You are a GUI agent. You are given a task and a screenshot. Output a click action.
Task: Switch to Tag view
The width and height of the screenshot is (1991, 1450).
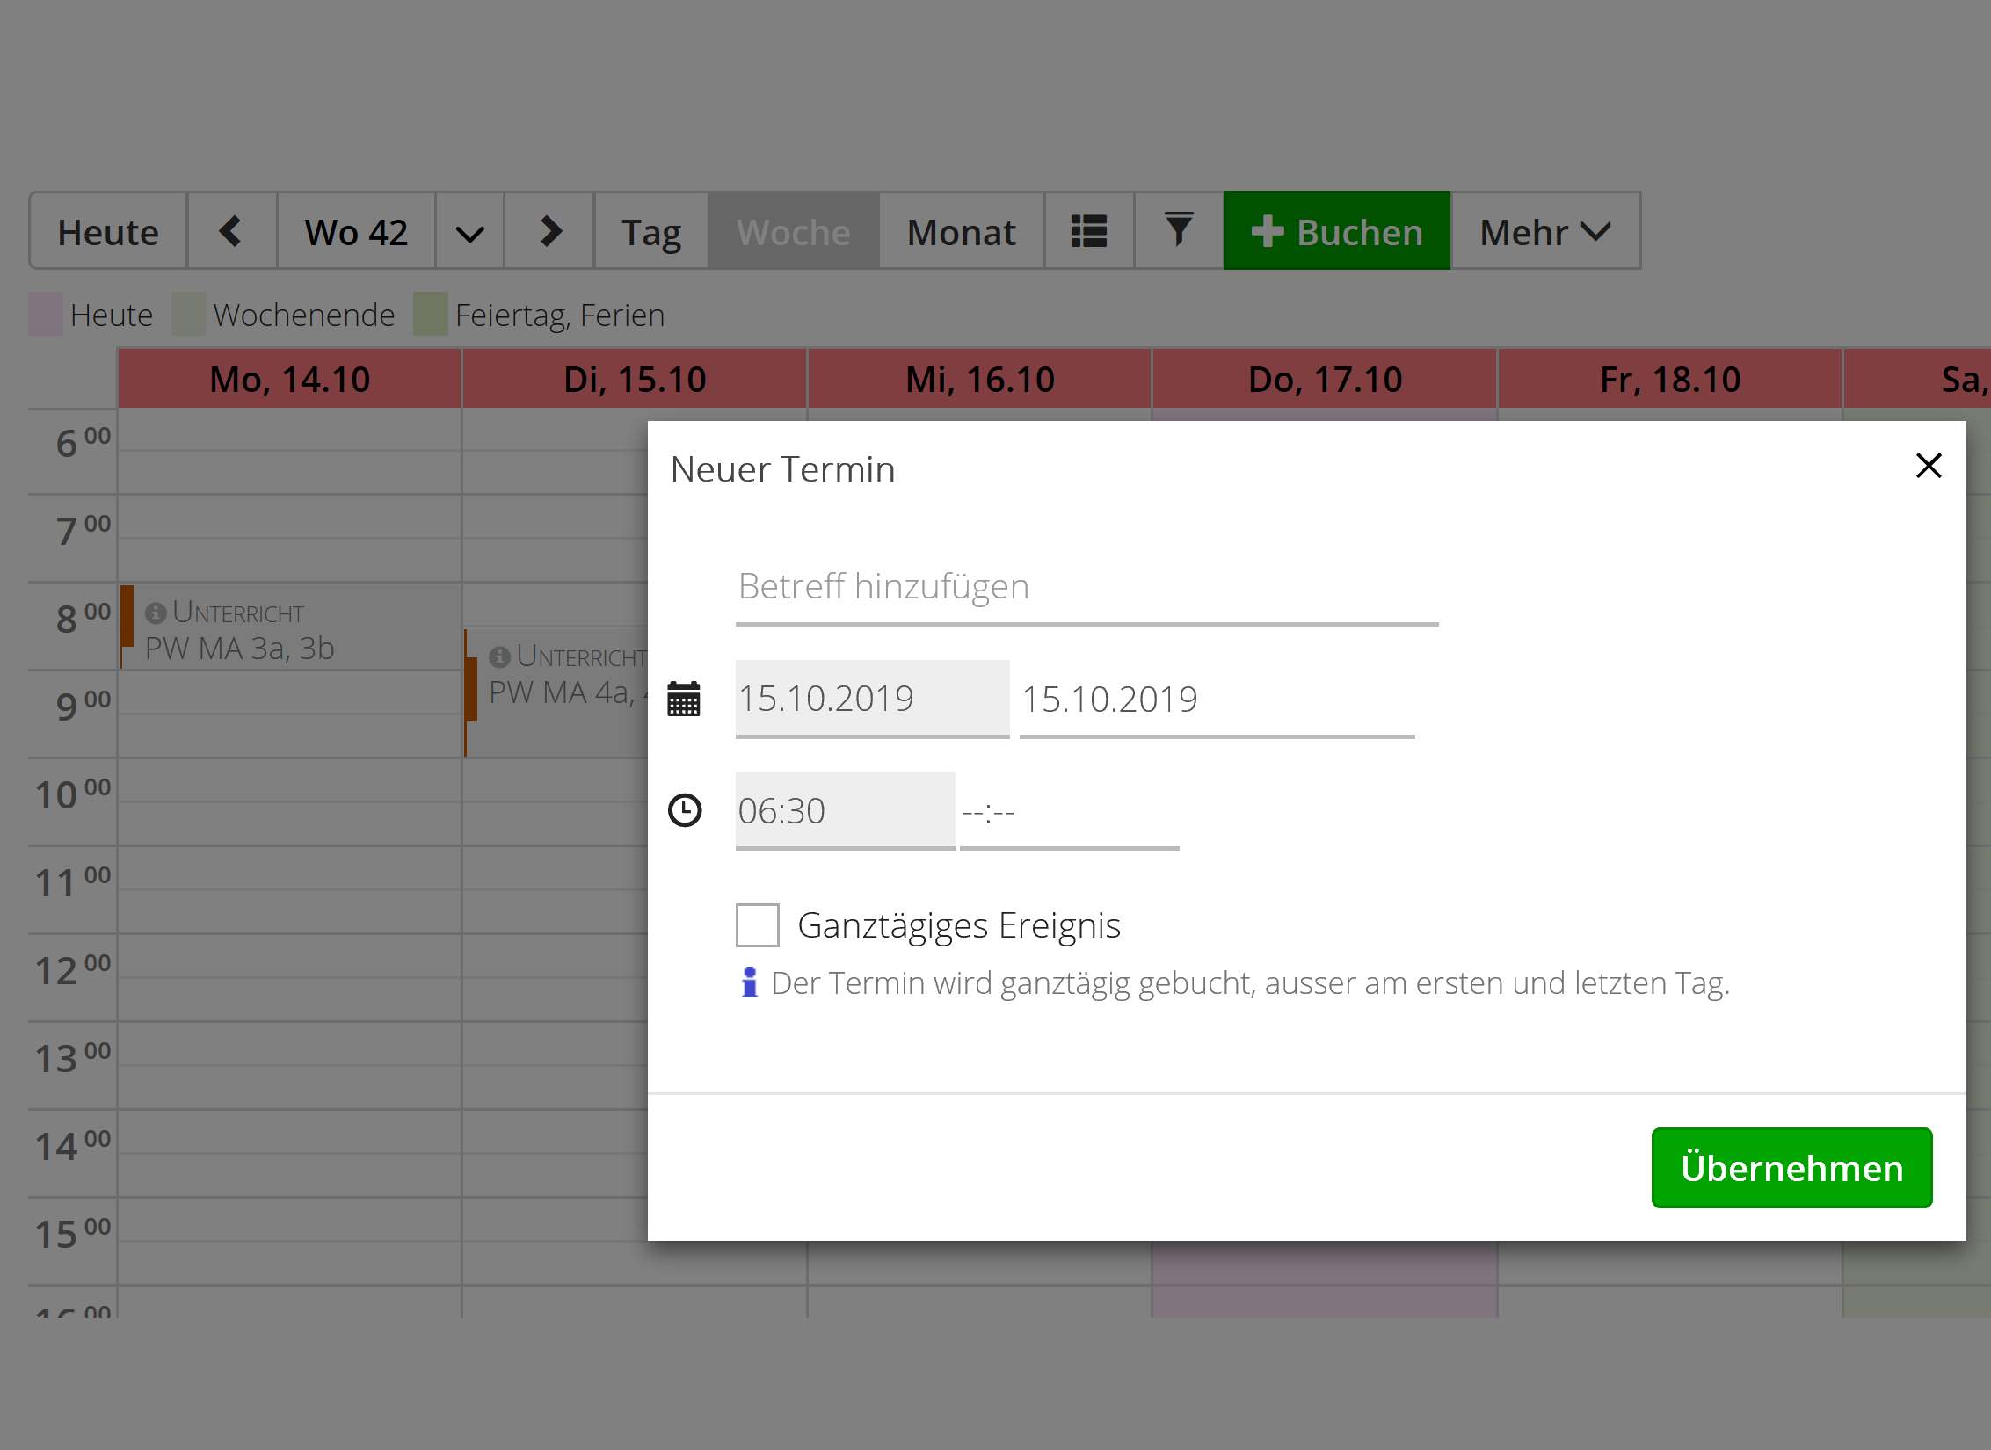pos(651,232)
